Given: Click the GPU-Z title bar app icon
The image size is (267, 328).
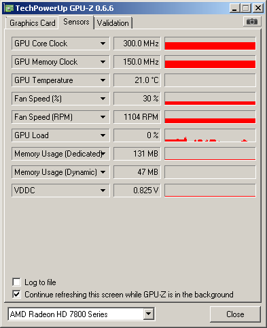Looking at the screenshot, I should pyautogui.click(x=9, y=8).
